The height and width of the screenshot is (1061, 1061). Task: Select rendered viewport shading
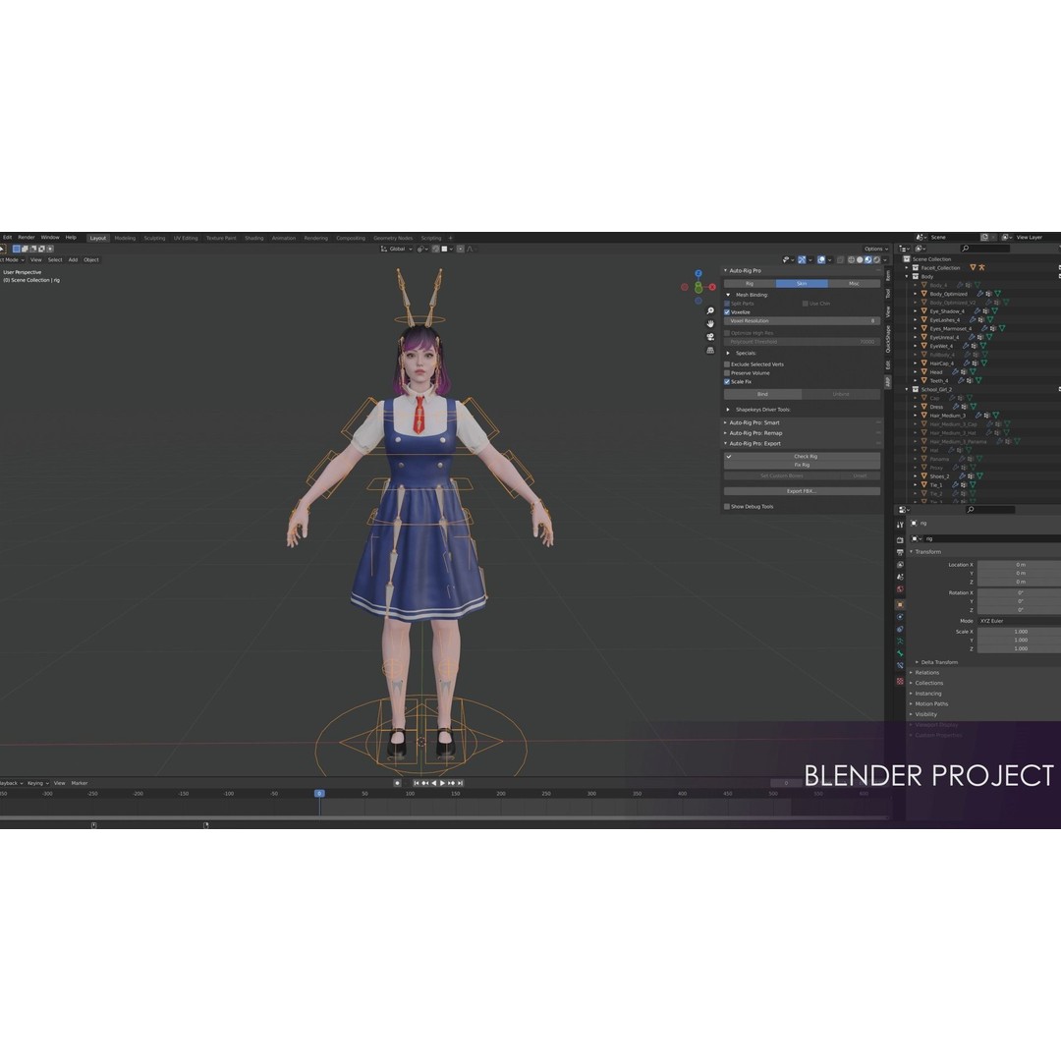coord(876,259)
